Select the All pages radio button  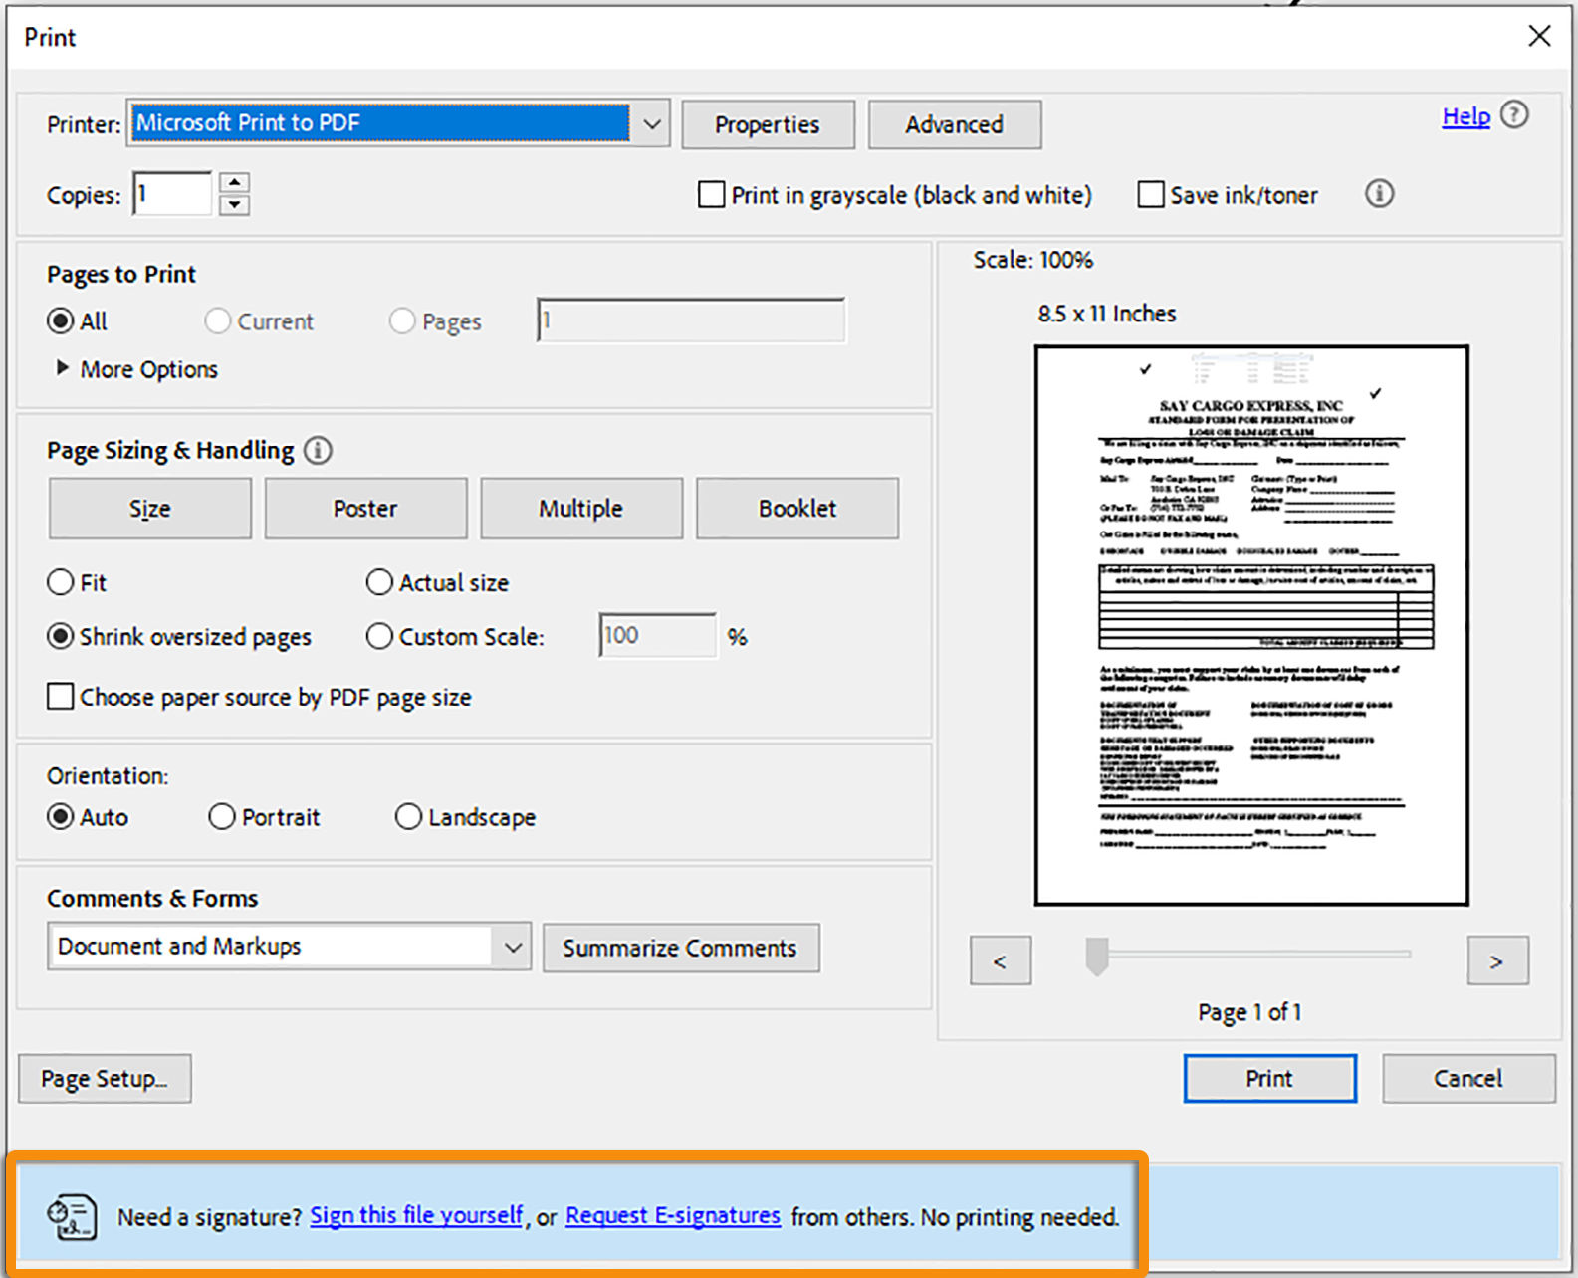61,321
